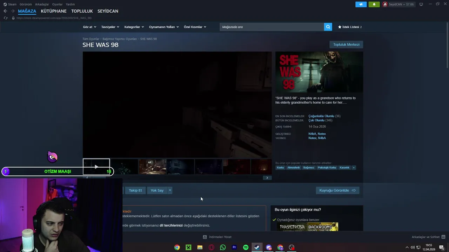Expand Oynamanın Yolları dropdown

[164, 27]
